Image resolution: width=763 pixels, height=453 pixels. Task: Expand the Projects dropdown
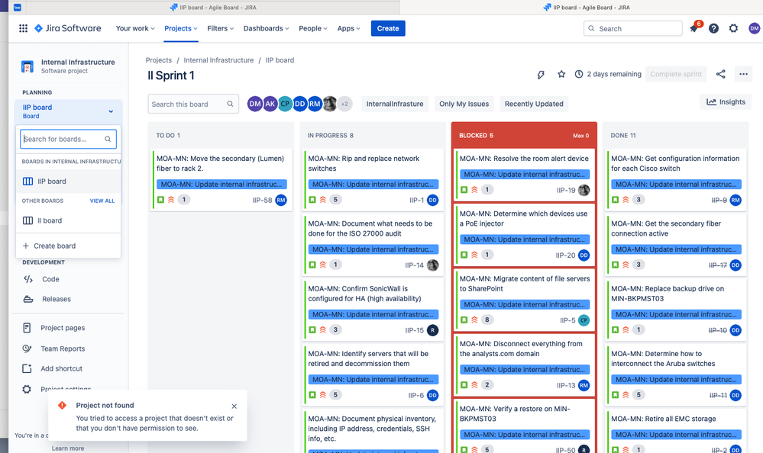[181, 28]
